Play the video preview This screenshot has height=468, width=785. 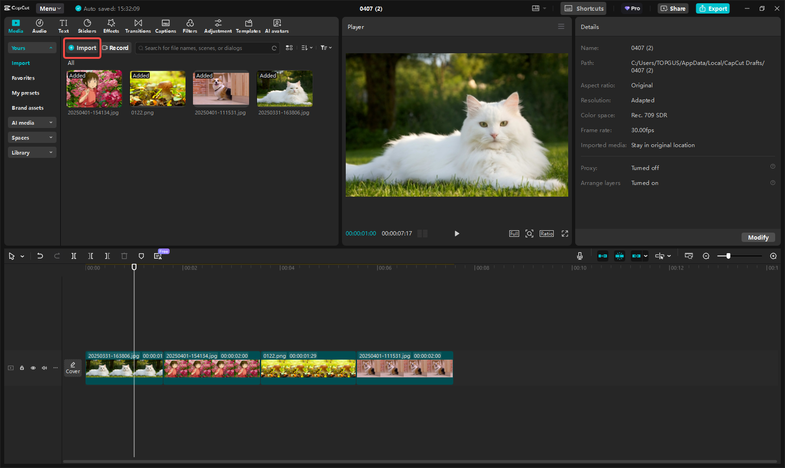pos(457,234)
